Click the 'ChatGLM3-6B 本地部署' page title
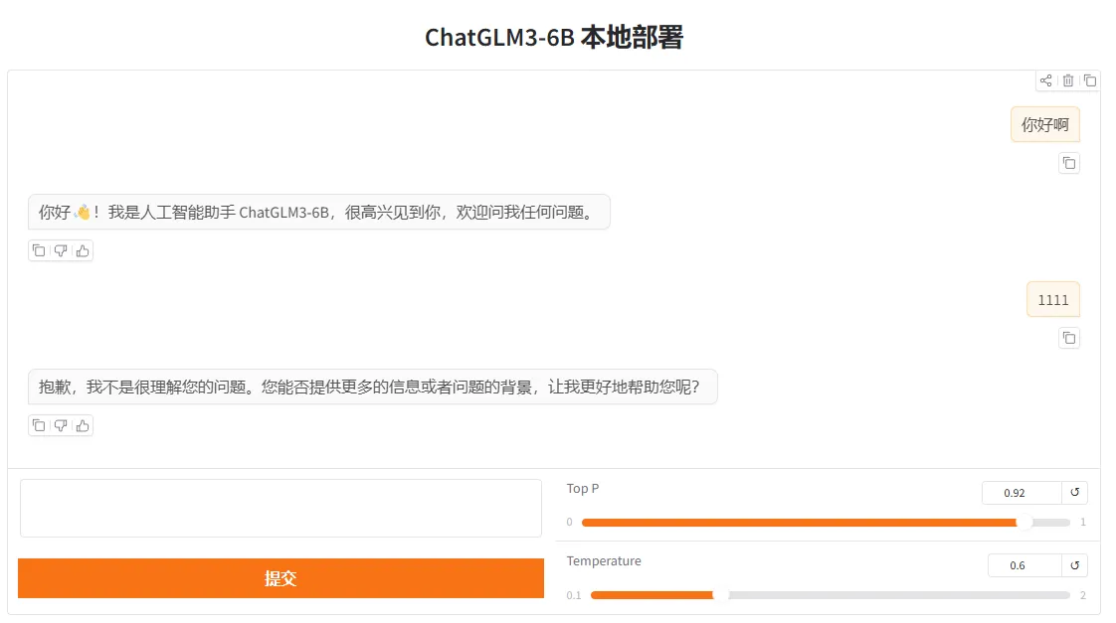The image size is (1116, 623). 554,37
